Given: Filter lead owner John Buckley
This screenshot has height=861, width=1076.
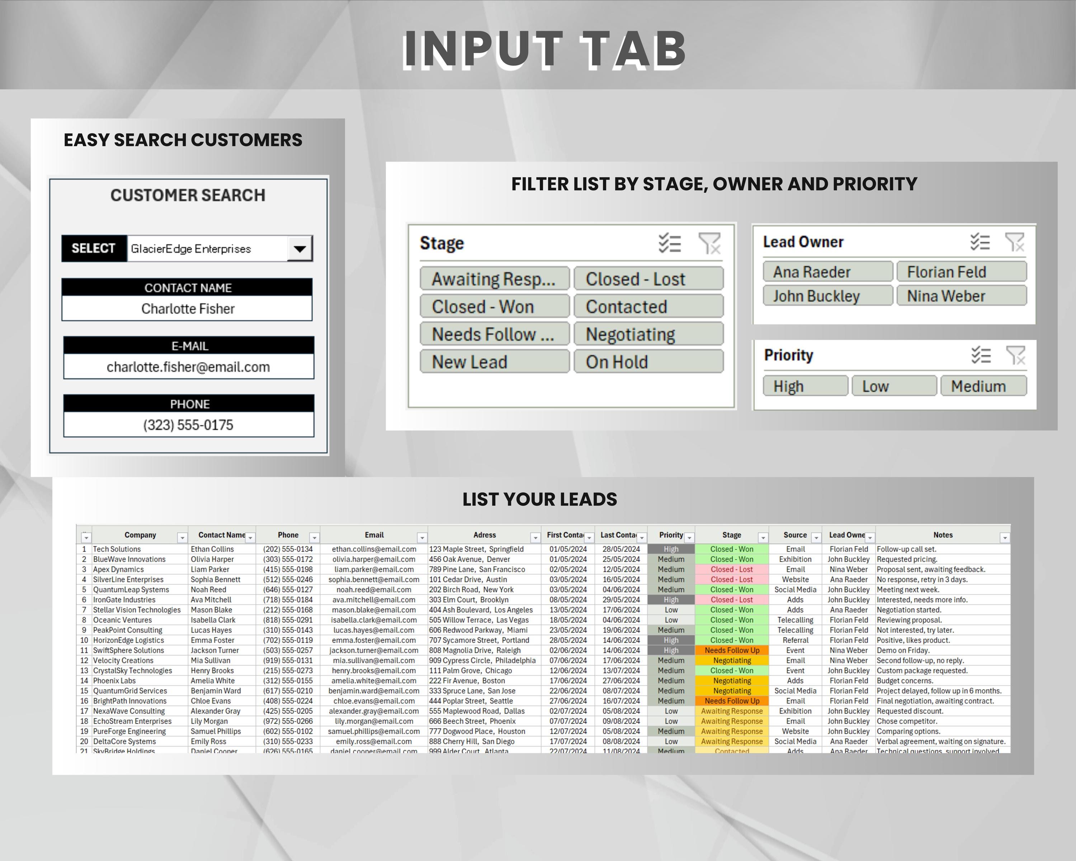Looking at the screenshot, I should tap(828, 296).
